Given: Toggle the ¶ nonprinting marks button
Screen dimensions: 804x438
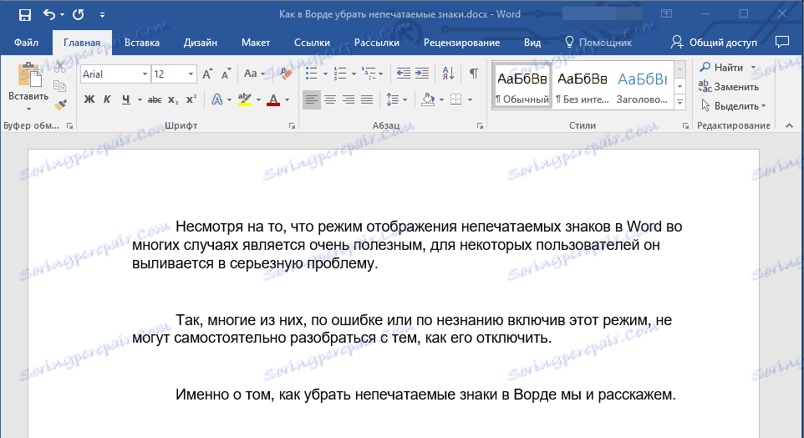Looking at the screenshot, I should coord(474,74).
